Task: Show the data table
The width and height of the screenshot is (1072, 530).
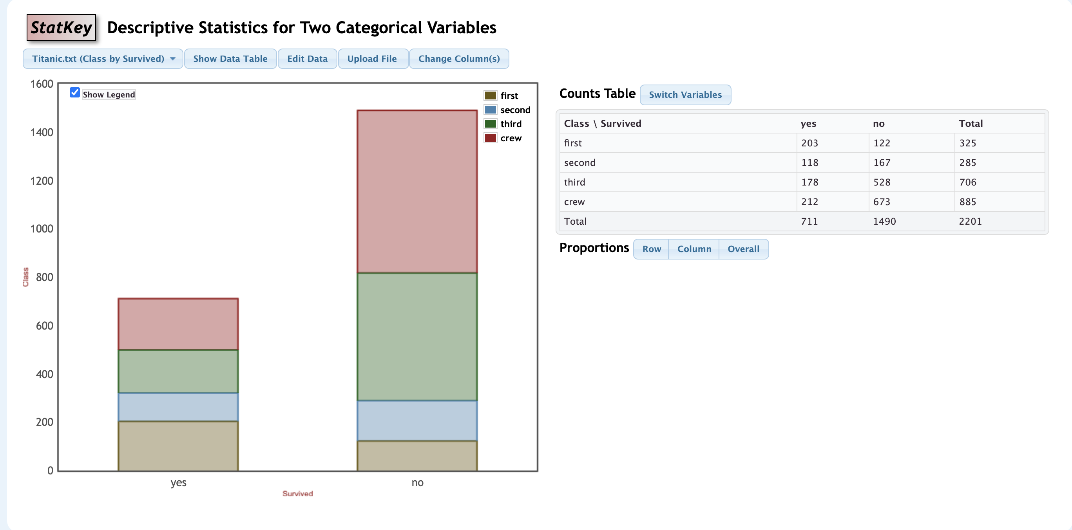Action: [x=230, y=59]
